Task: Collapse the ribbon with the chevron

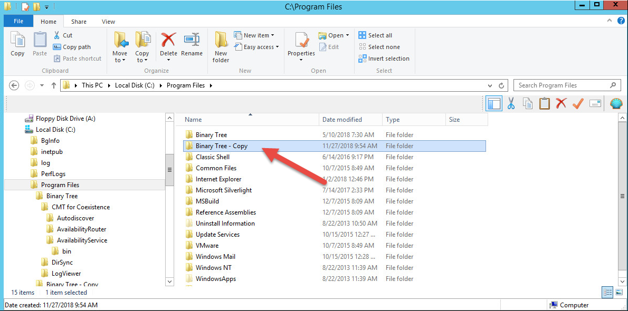Action: (x=609, y=21)
